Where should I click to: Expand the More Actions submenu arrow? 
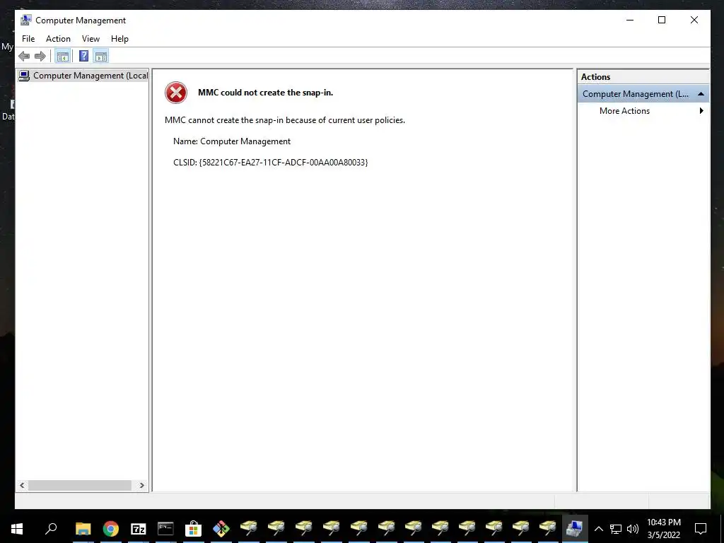[701, 111]
